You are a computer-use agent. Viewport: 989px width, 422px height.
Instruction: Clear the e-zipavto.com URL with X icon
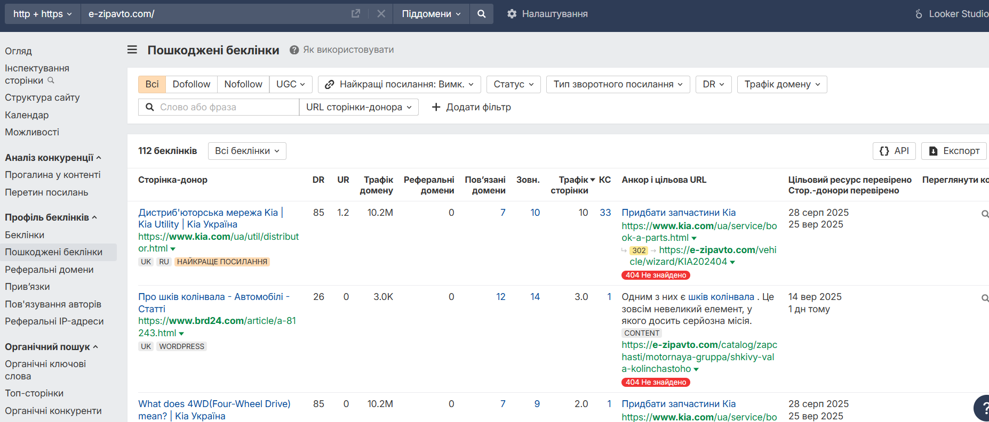click(x=381, y=14)
